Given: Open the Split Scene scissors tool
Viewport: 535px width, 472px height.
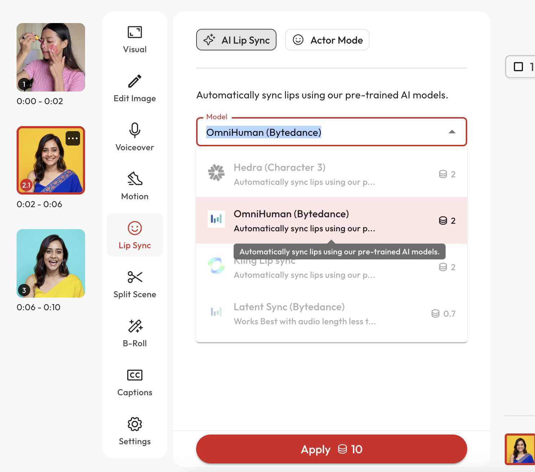Looking at the screenshot, I should (135, 277).
